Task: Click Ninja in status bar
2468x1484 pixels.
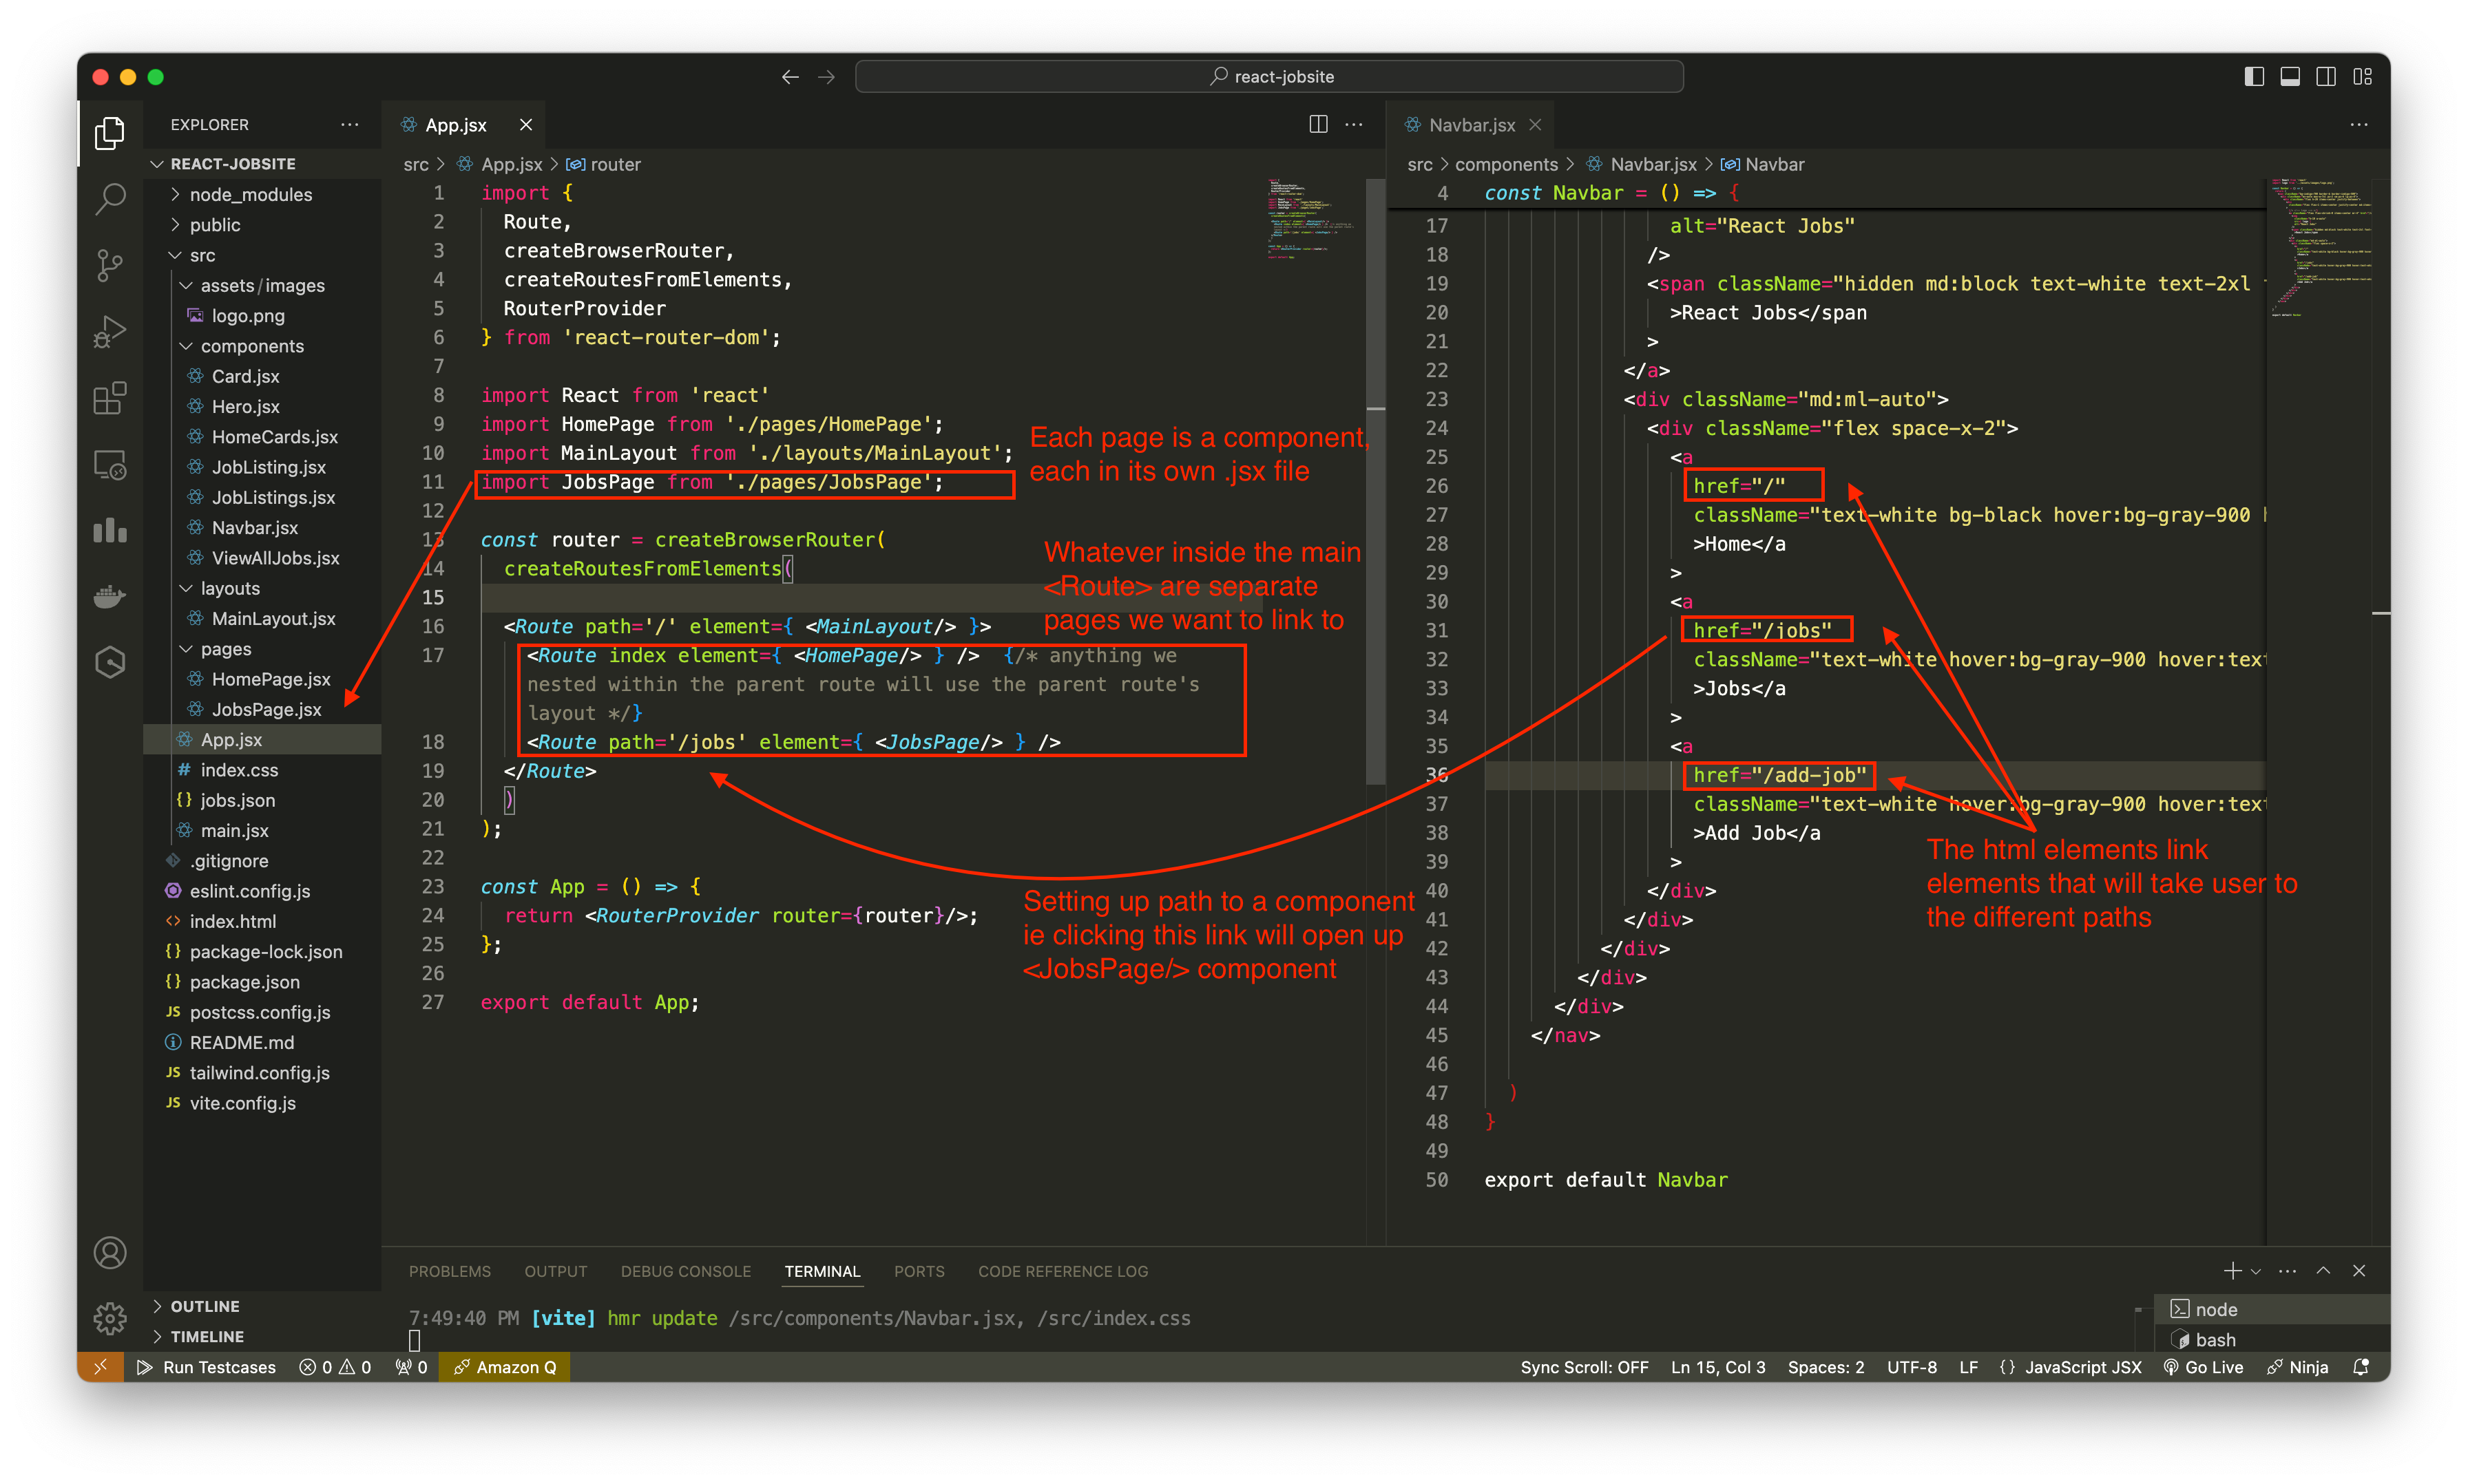Action: [x=2297, y=1367]
